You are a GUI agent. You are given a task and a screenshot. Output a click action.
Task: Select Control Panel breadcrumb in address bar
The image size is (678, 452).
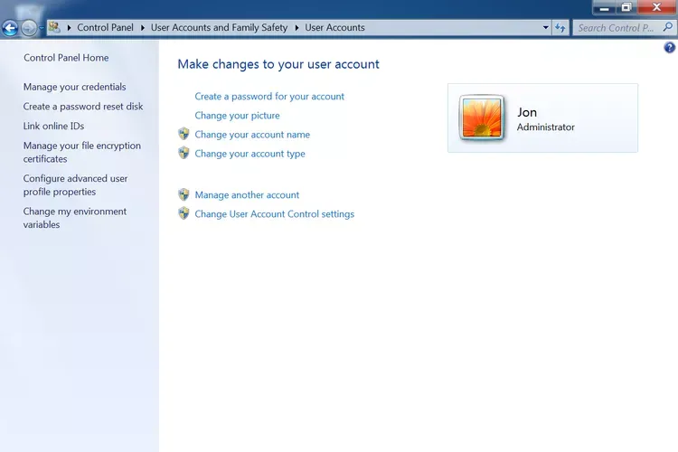105,28
